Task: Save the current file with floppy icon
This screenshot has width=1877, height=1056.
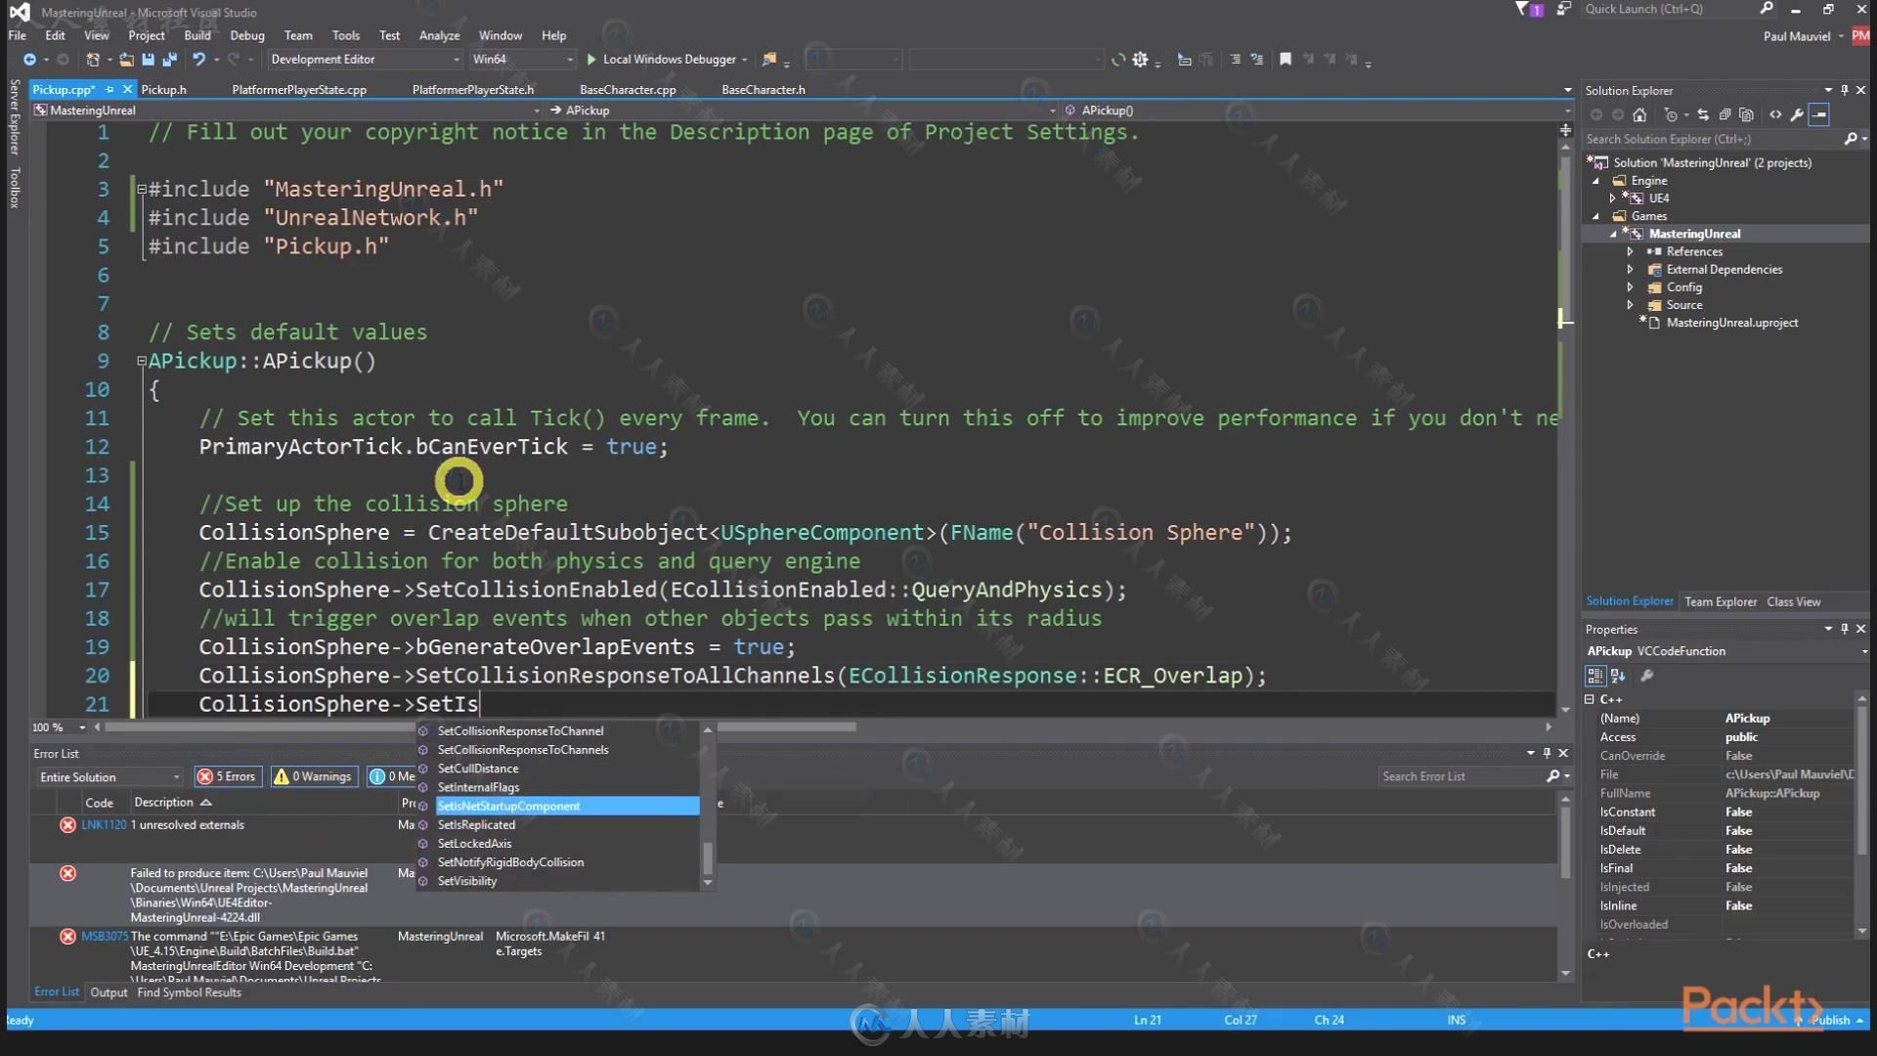Action: click(148, 60)
